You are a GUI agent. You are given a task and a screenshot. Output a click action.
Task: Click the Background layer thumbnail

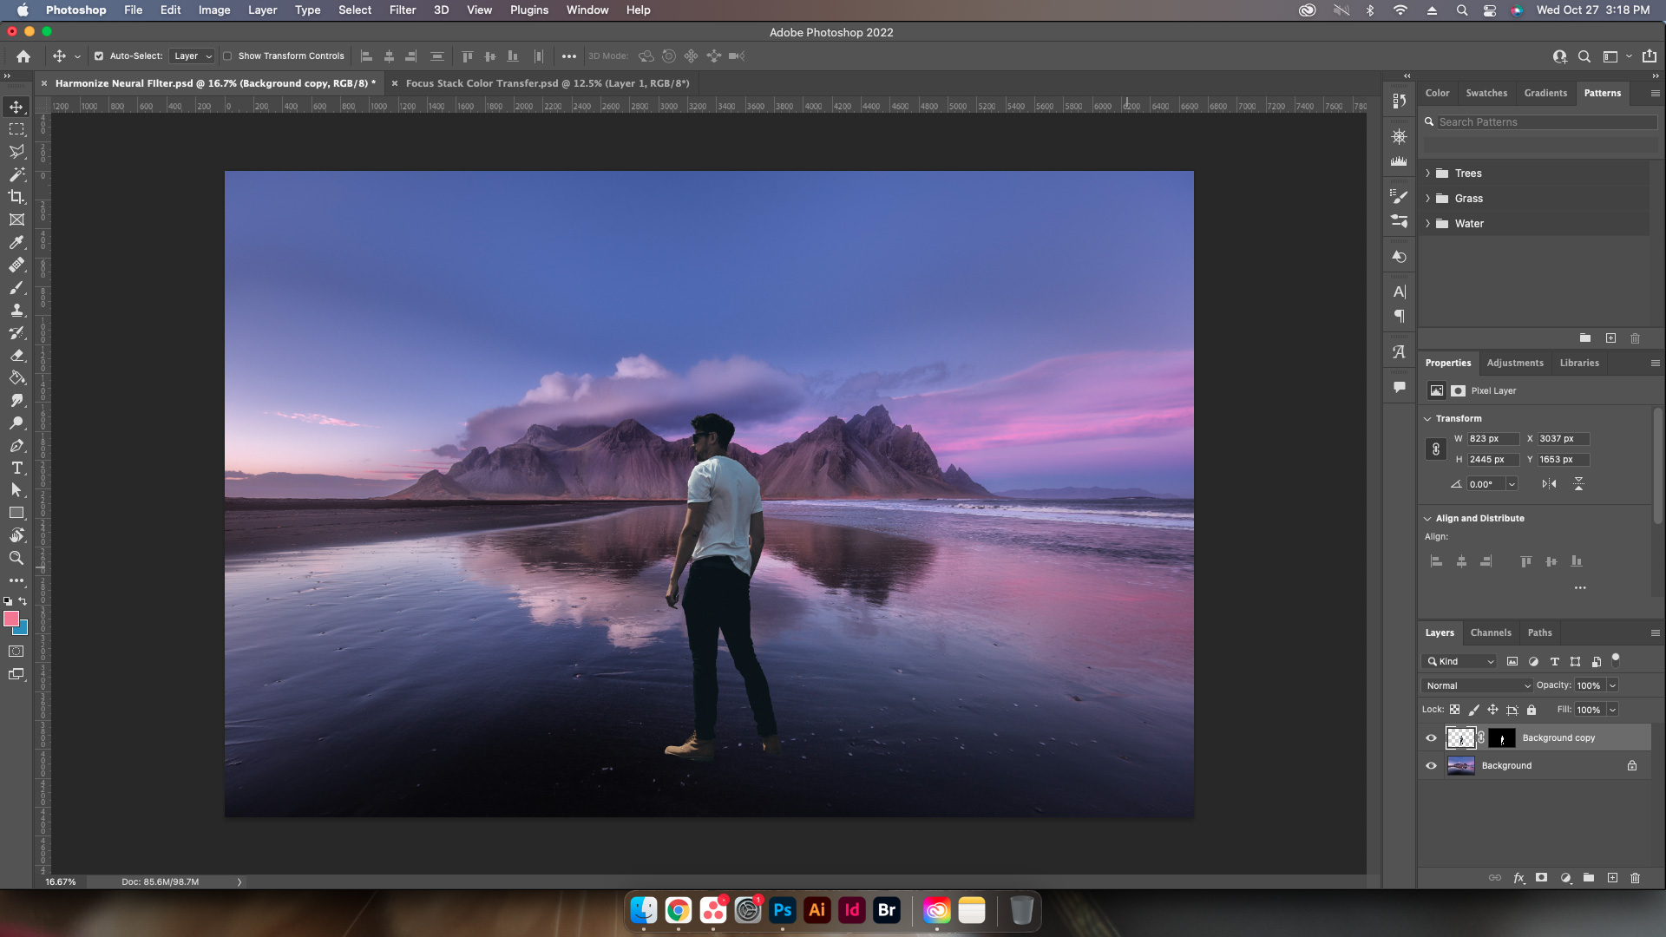click(x=1461, y=764)
